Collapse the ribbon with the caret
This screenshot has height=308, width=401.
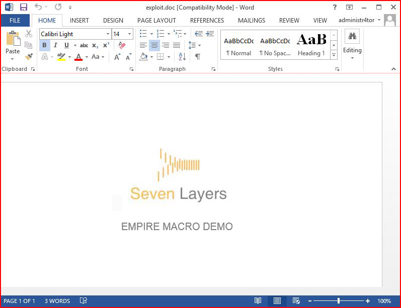393,69
